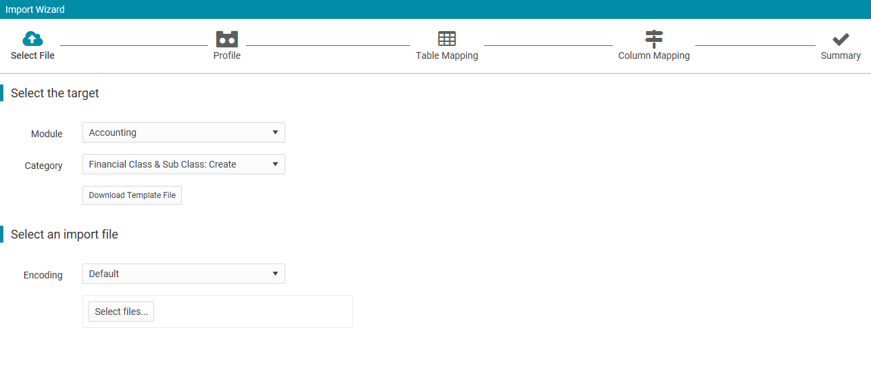Open the Encoding dropdown showing Default

(x=184, y=274)
